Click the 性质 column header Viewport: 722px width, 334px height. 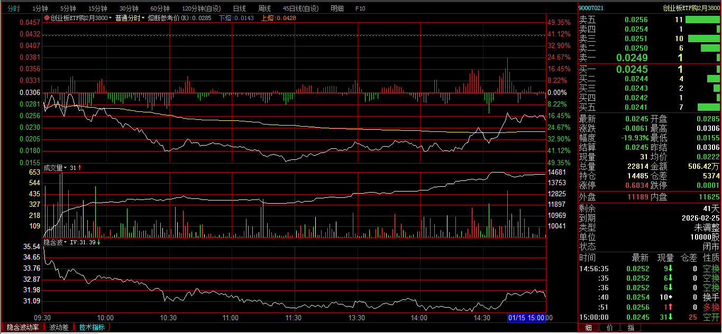click(x=711, y=258)
